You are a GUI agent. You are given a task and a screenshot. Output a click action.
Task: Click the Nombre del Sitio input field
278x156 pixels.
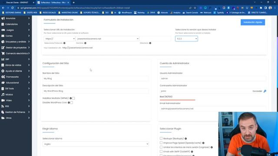click(x=96, y=78)
